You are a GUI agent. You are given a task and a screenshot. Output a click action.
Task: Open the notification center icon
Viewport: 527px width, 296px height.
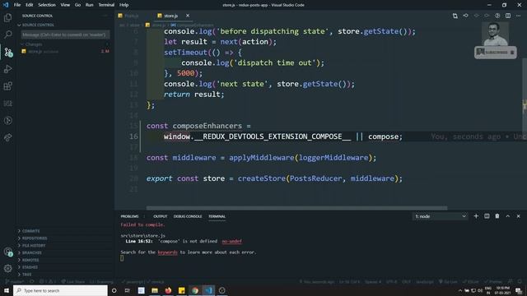pyautogui.click(x=519, y=290)
